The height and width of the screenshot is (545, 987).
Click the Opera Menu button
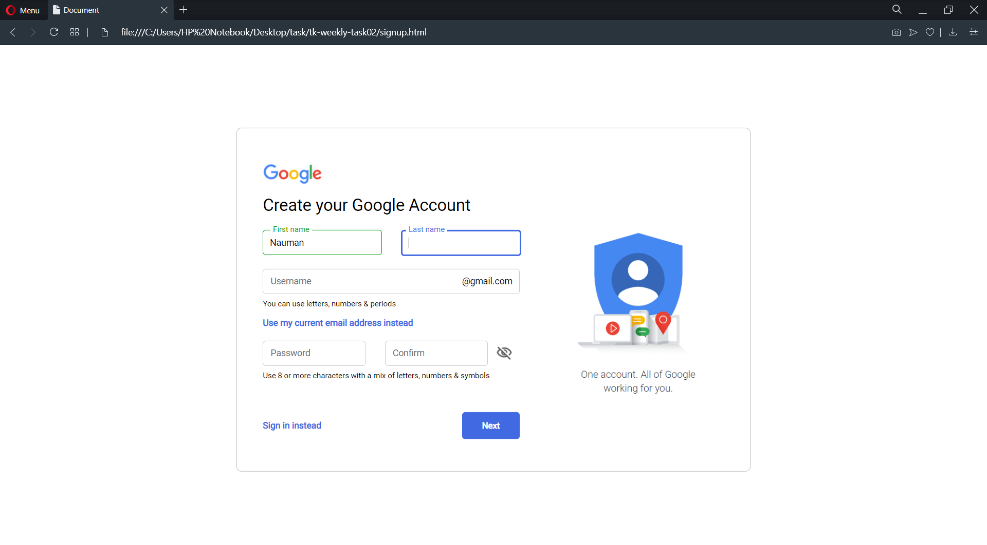pyautogui.click(x=23, y=10)
